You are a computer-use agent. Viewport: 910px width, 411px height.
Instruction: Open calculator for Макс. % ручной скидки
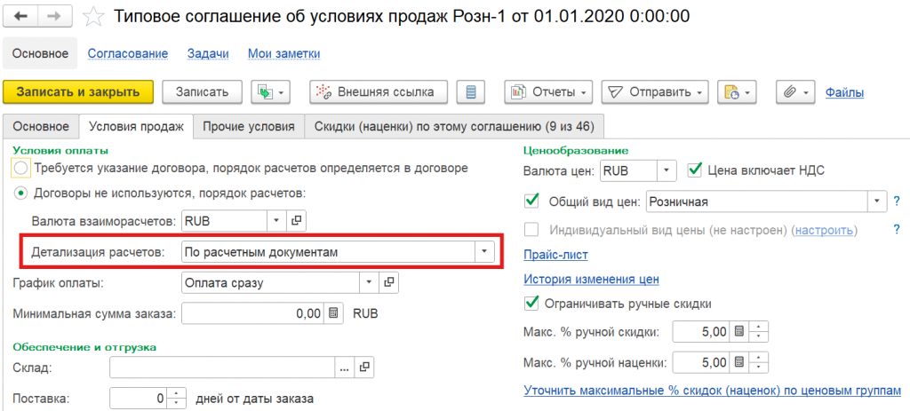point(739,332)
